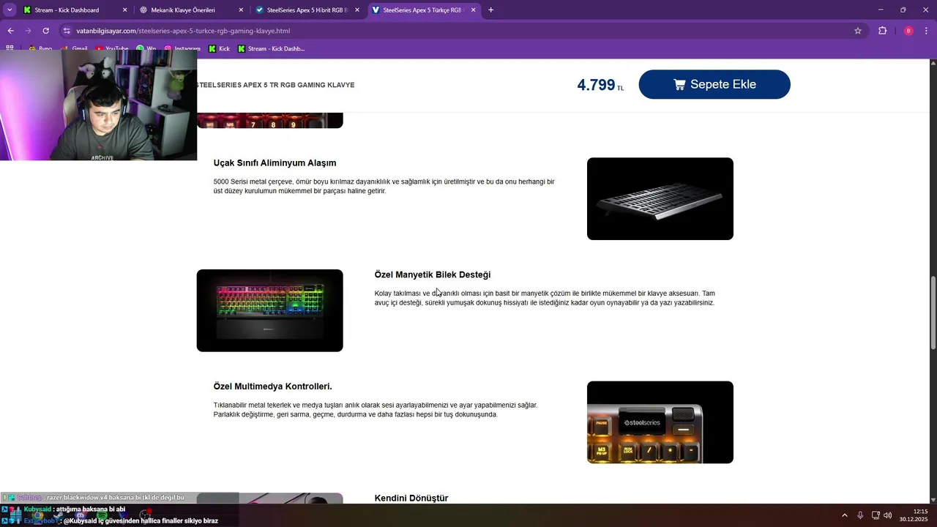The image size is (937, 527).
Task: Click the RGB keyboard wrist rest image
Action: click(x=269, y=310)
